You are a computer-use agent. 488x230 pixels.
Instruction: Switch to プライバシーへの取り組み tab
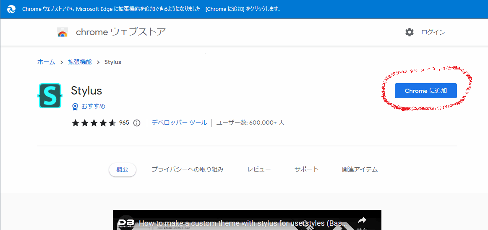[188, 169]
